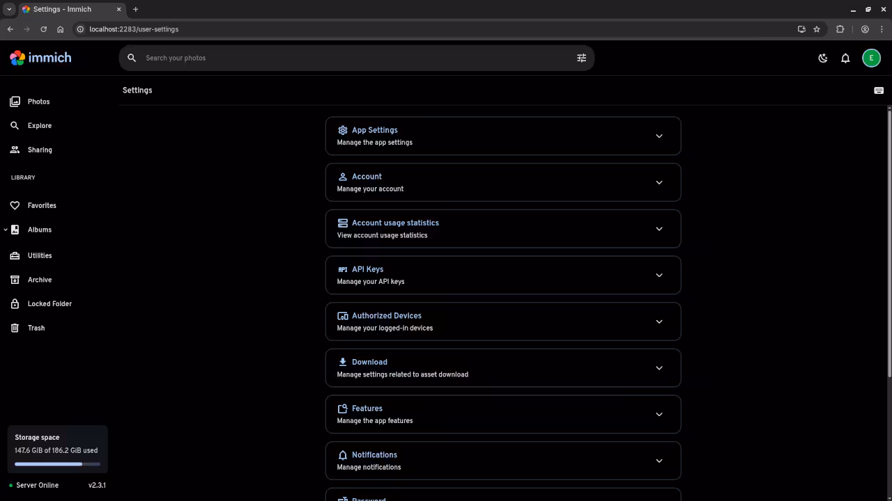This screenshot has width=892, height=501.
Task: Click the Immich logo to go home
Action: point(40,58)
